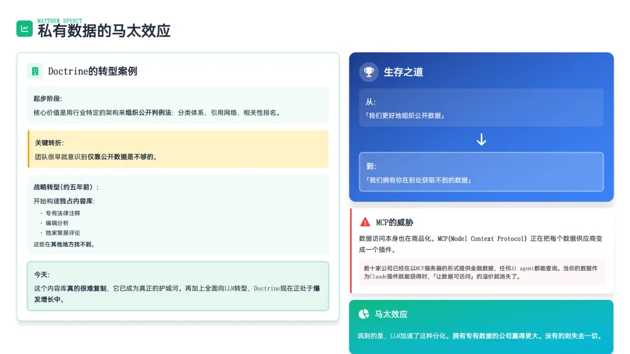
Task: Click the sentence starting 讽刺的是，LLM加速了这种分化
Action: 481,336
